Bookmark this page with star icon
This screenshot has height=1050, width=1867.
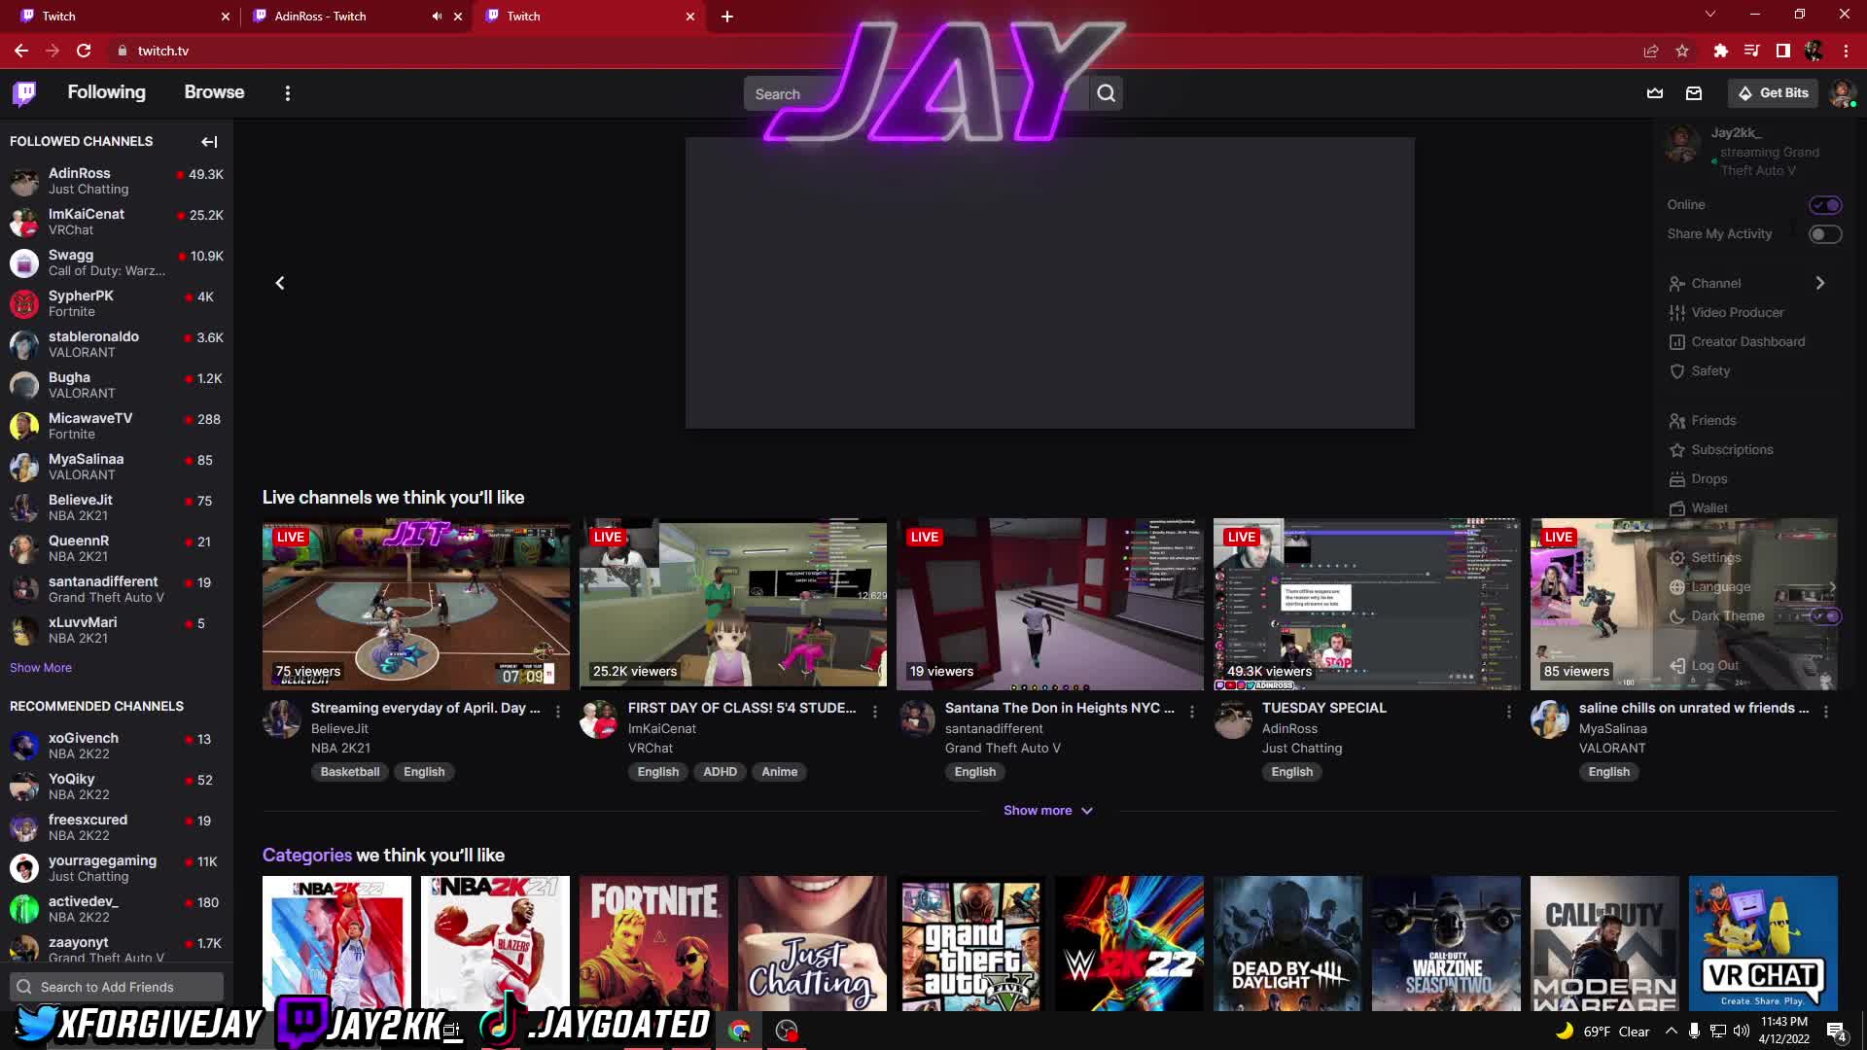tap(1682, 51)
